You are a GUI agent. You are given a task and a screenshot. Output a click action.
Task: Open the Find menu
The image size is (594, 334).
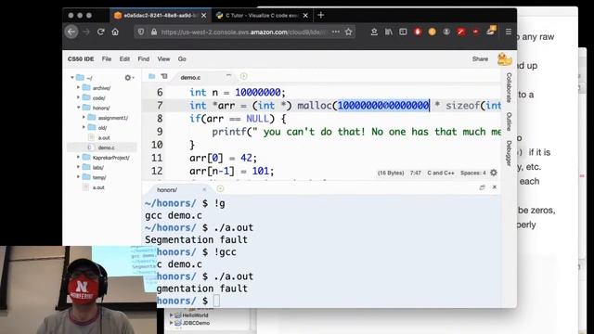point(144,59)
